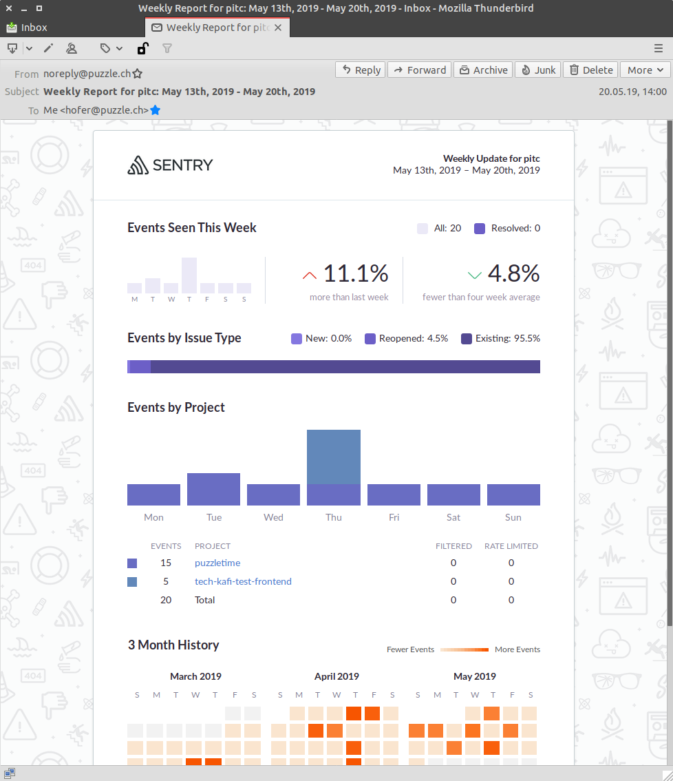The width and height of the screenshot is (673, 781).
Task: Click the 'Events by Project' heading
Action: (175, 408)
